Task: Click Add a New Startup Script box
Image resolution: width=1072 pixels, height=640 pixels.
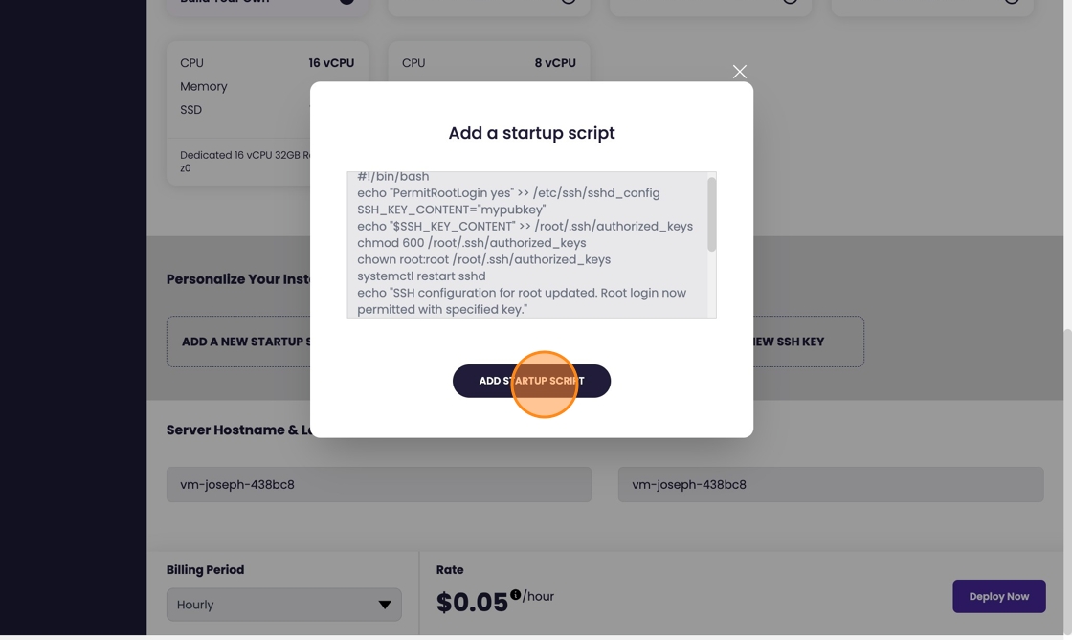Action: 239,342
